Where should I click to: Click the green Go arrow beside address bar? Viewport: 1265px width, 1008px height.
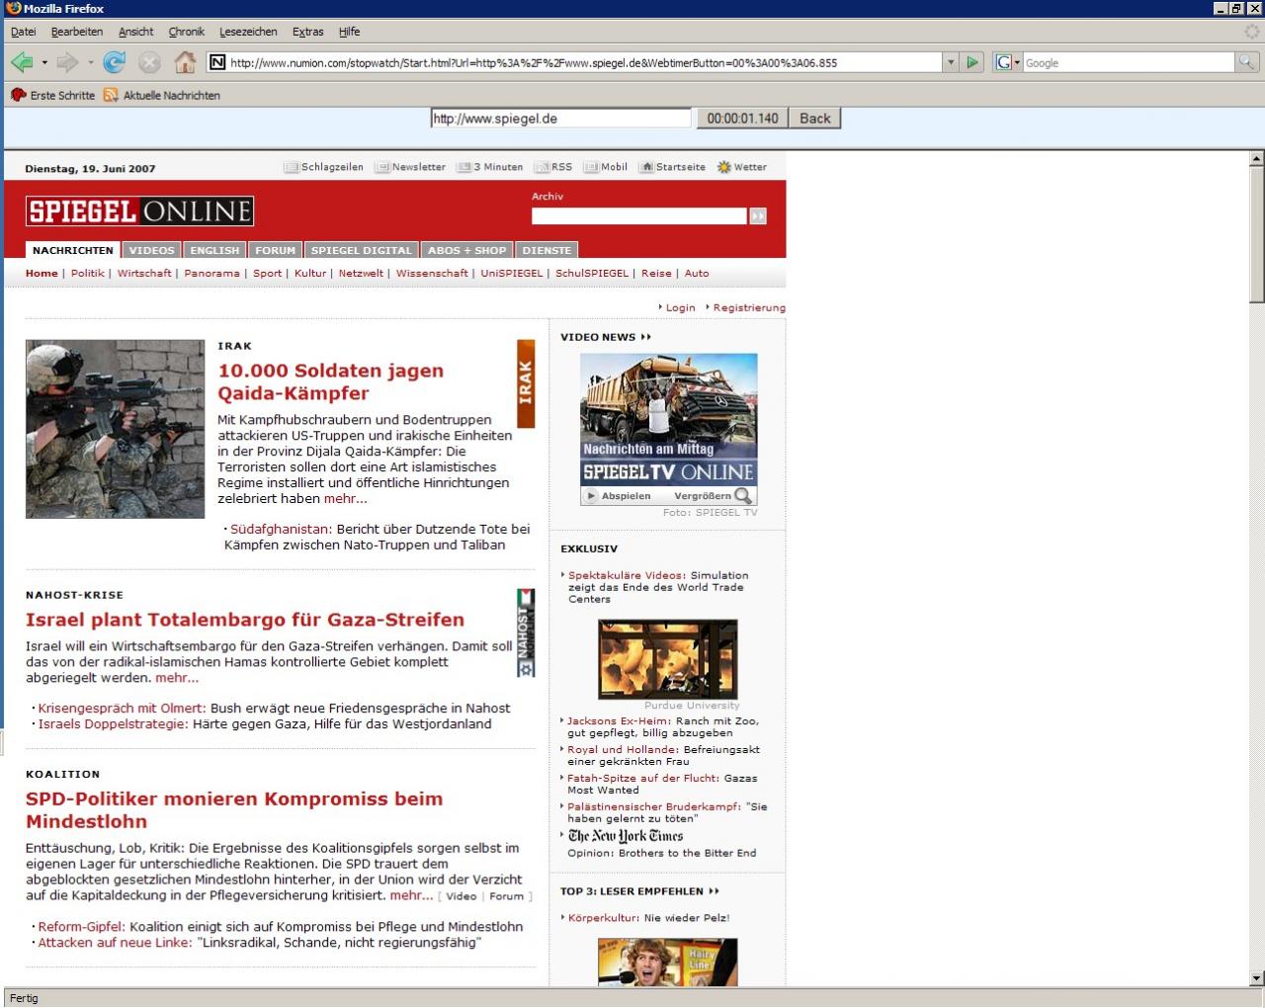972,62
